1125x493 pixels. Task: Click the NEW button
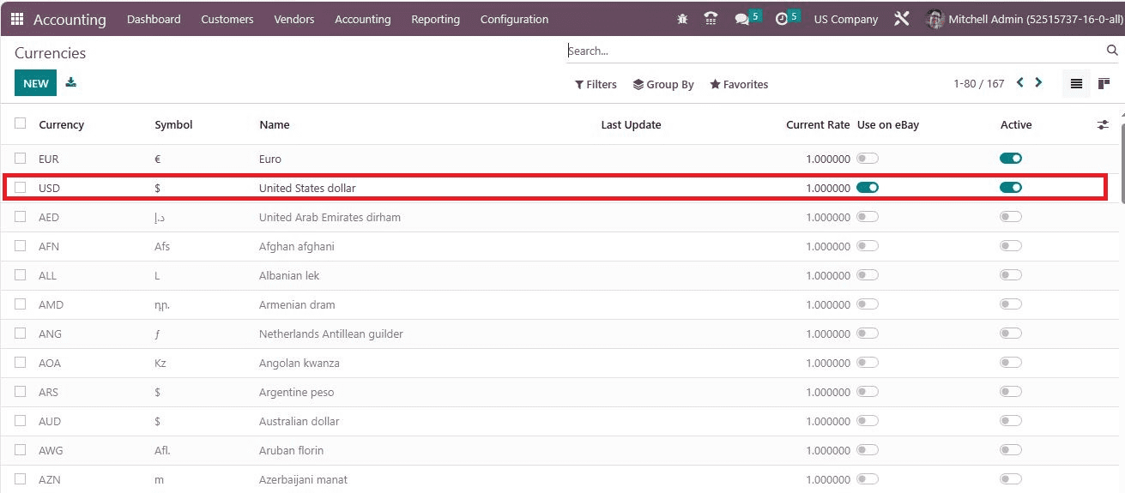point(36,83)
